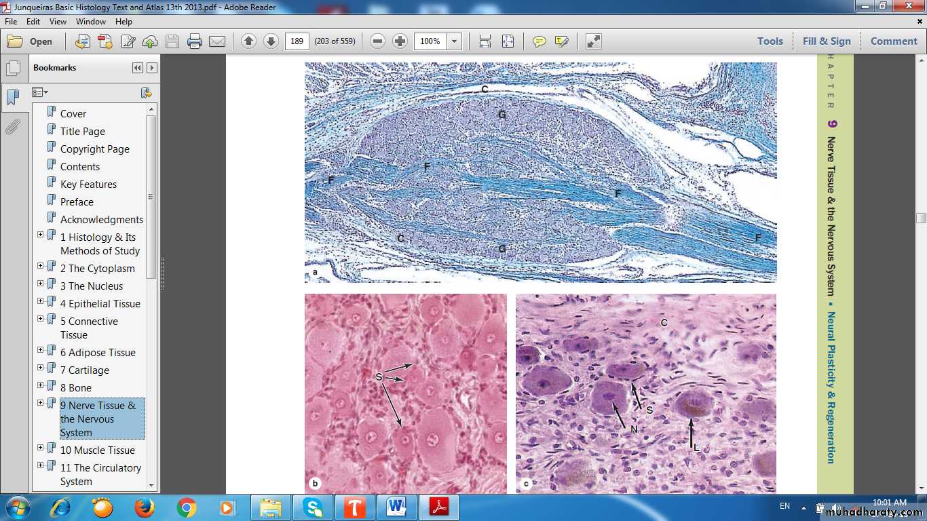Collapse the Bookmarks navigation pane
This screenshot has width=927, height=521.
[x=138, y=68]
